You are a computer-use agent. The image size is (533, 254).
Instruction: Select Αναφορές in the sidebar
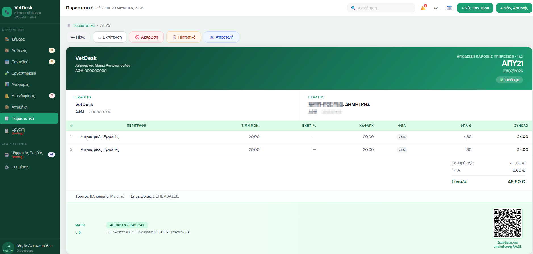tap(29, 84)
